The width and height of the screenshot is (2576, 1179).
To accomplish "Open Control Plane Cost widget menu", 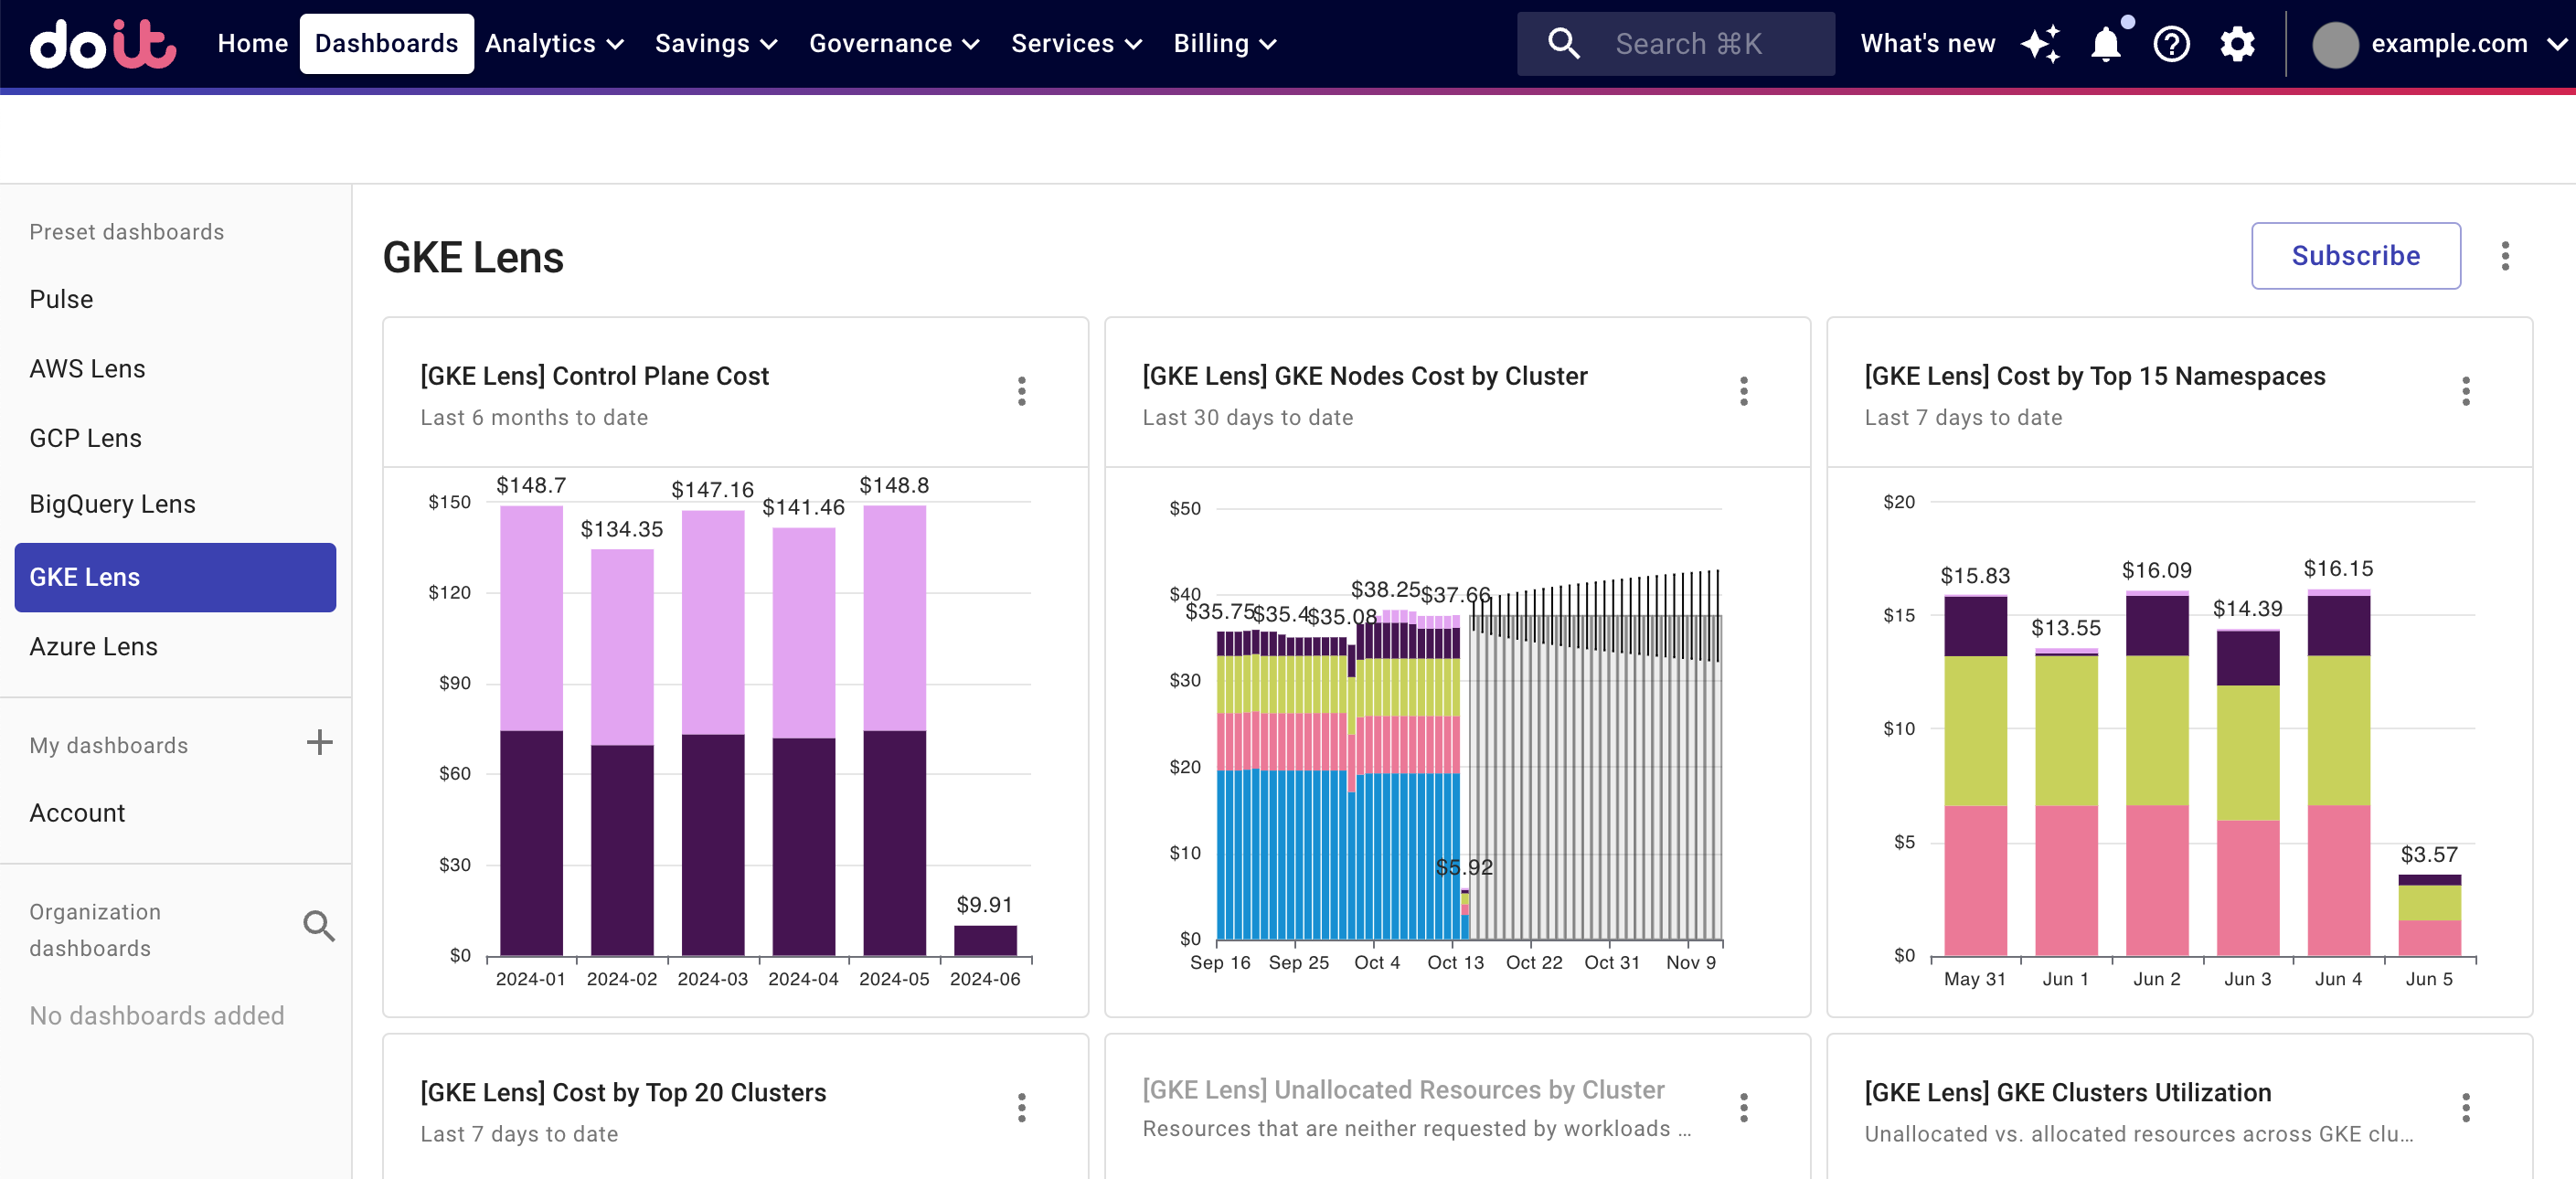I will [1021, 391].
